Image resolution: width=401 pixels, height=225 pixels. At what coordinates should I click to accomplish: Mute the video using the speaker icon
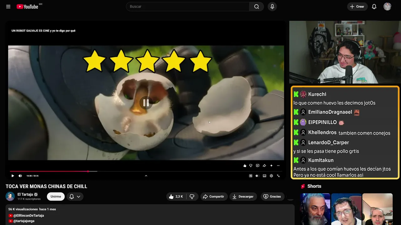[x=20, y=176]
